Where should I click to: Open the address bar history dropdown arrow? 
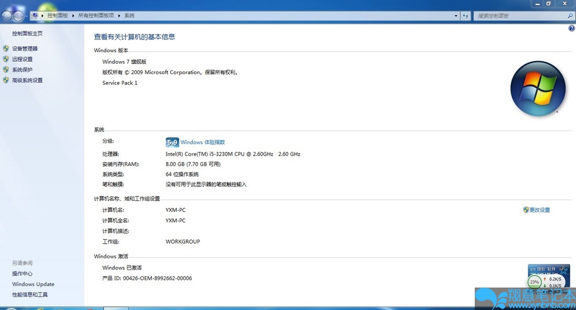456,16
